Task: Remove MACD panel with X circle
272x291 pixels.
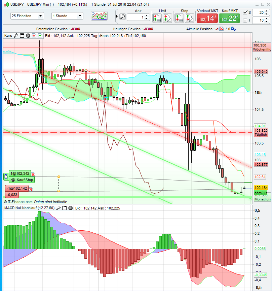Action: click(70, 208)
